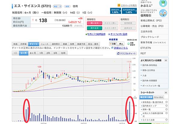Click the 信用新規 margin button

[x=128, y=23]
